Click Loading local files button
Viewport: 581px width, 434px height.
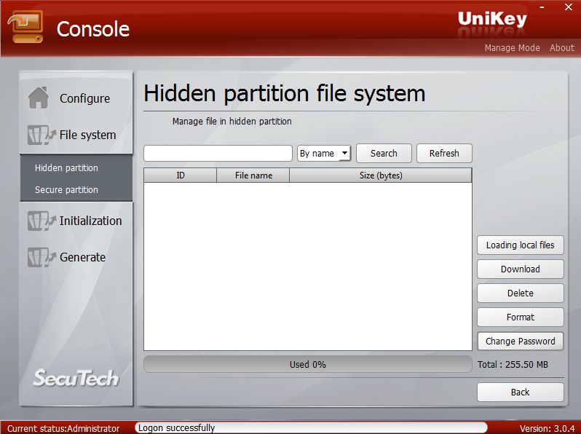coord(521,245)
